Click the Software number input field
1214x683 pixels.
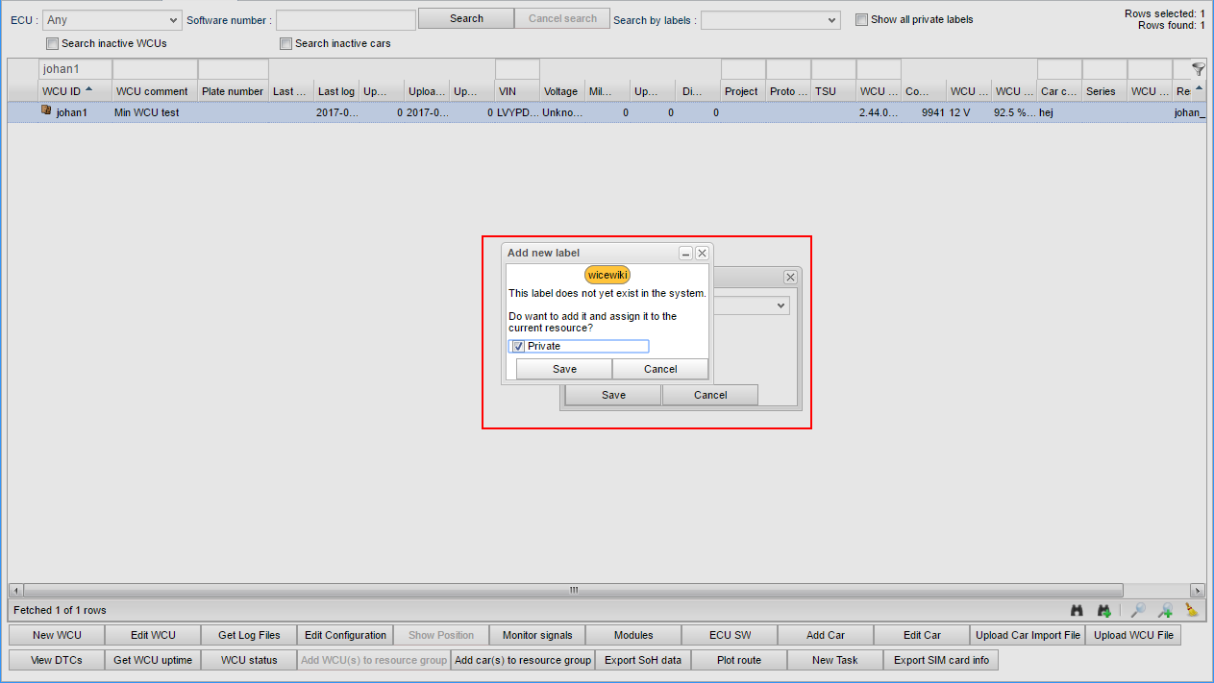(345, 19)
